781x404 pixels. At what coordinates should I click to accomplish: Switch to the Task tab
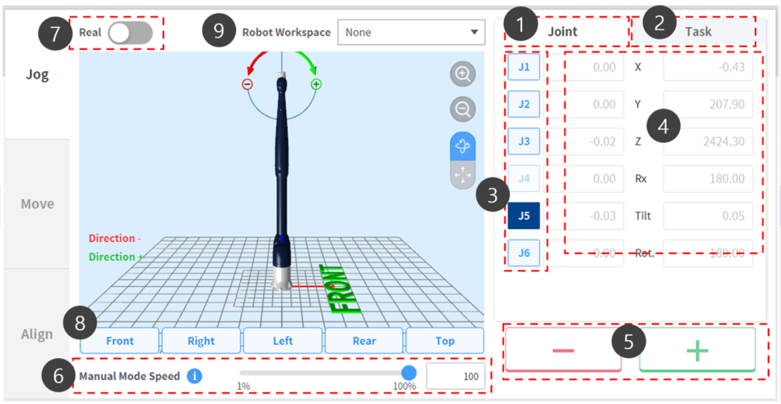click(x=698, y=31)
